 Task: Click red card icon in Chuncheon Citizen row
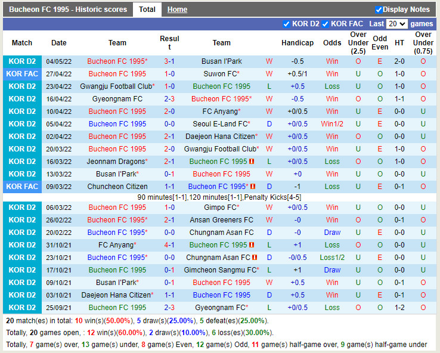tap(253, 186)
